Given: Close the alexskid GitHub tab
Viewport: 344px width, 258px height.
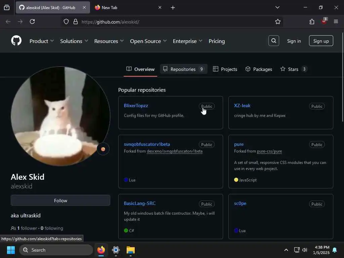Looking at the screenshot, I should click(x=84, y=7).
